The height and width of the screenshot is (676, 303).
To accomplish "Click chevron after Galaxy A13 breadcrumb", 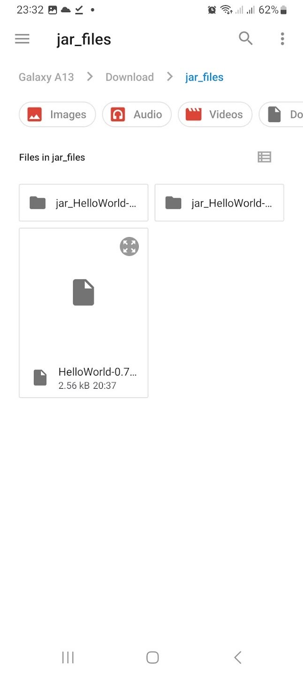I will (x=90, y=77).
